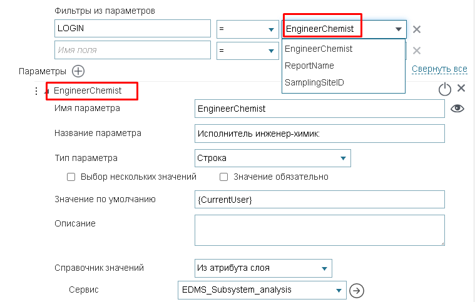The width and height of the screenshot is (475, 302).
Task: Add a new parameter with plus icon
Action: click(78, 71)
